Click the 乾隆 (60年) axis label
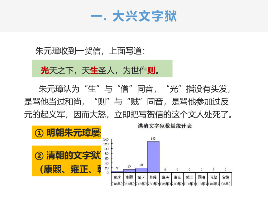This screenshot has width=268, height=201. click(153, 180)
